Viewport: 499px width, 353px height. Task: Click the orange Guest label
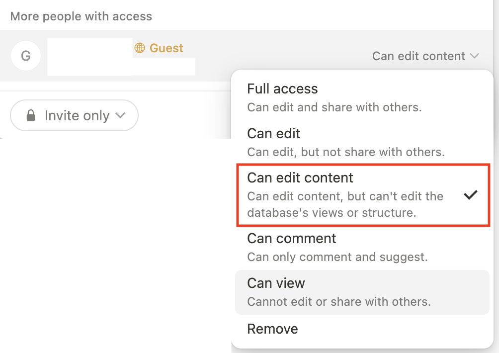(166, 48)
